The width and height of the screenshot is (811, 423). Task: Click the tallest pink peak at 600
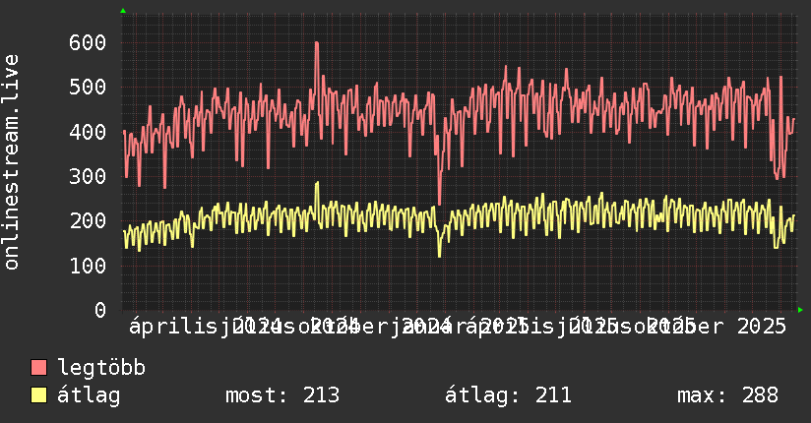click(317, 44)
